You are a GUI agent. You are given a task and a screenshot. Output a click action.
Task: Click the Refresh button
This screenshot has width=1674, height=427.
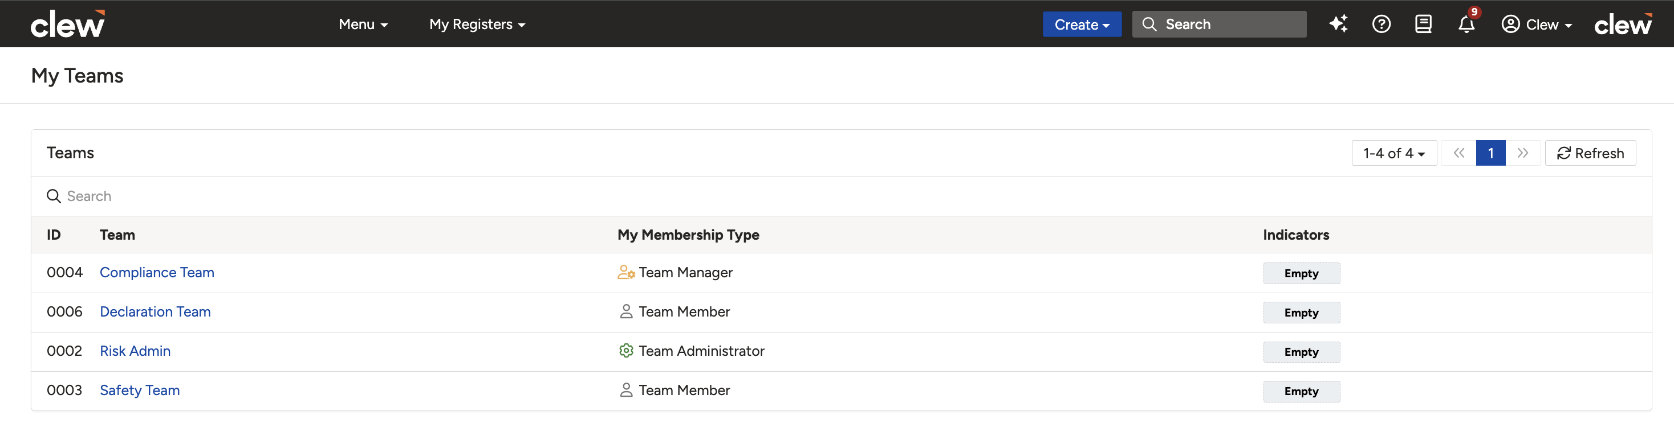(1590, 153)
